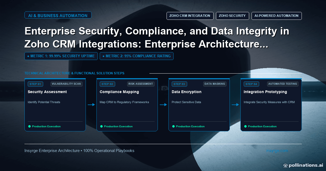The height and width of the screenshot is (171, 326).
Task: Click the DATA MASKING tag
Action: pos(215,84)
